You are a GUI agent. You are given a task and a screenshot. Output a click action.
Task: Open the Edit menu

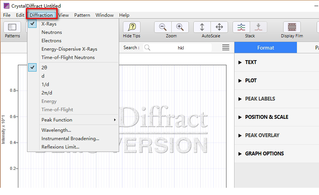[20, 15]
